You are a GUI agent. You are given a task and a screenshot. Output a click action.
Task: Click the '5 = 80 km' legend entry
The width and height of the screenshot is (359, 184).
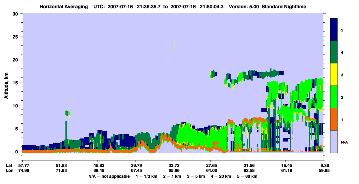pos(247,176)
